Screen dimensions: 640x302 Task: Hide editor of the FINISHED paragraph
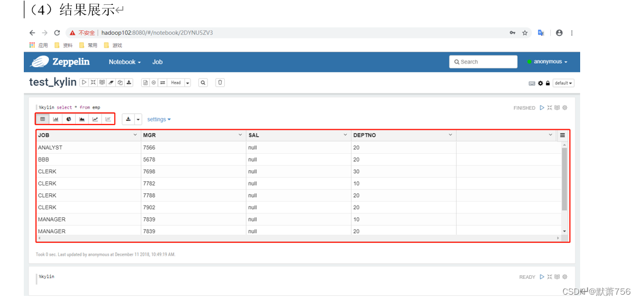[x=550, y=107]
